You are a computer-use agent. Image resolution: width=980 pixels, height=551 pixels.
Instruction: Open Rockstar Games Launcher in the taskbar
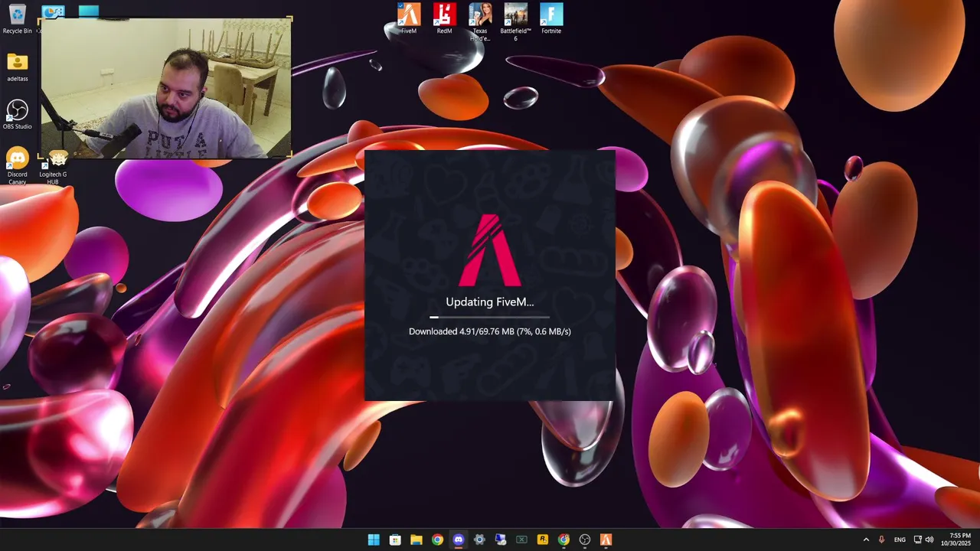(543, 540)
